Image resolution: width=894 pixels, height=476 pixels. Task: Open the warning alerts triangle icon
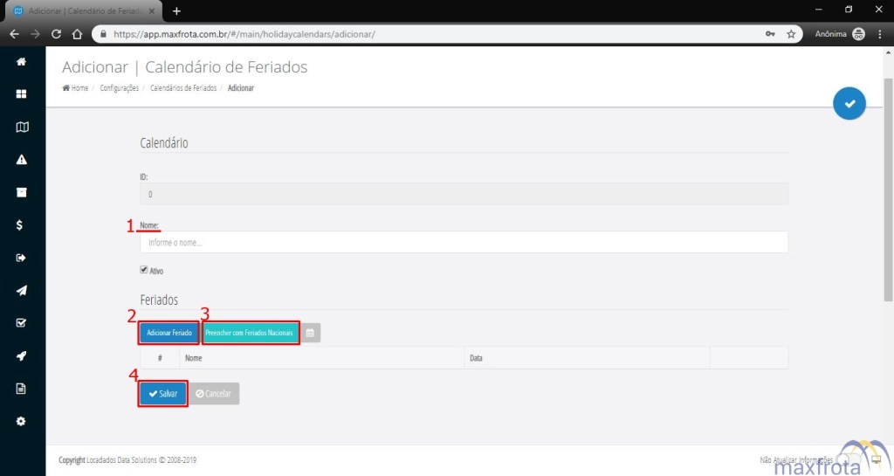point(22,160)
